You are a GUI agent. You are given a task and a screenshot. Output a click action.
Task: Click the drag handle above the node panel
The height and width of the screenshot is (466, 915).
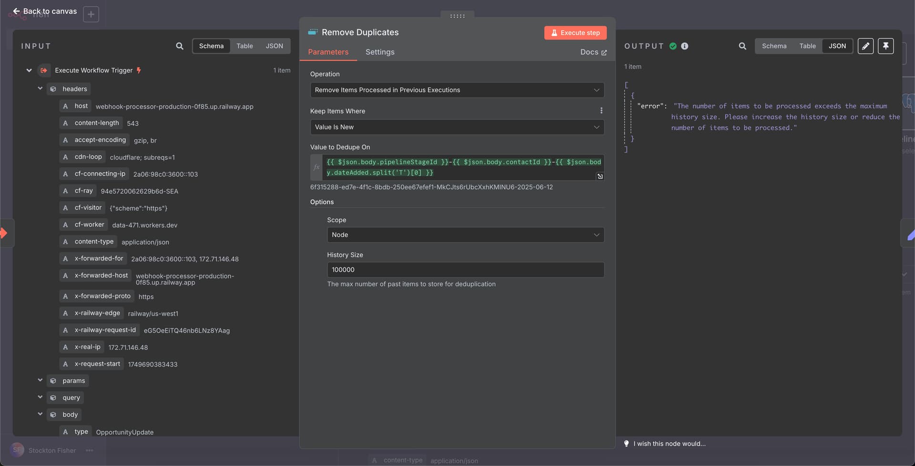(x=457, y=16)
